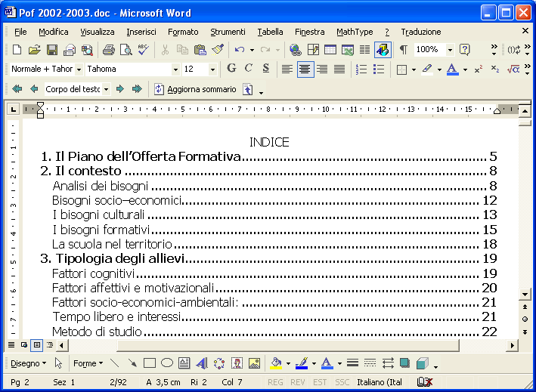Create a new blank document

tap(17, 50)
